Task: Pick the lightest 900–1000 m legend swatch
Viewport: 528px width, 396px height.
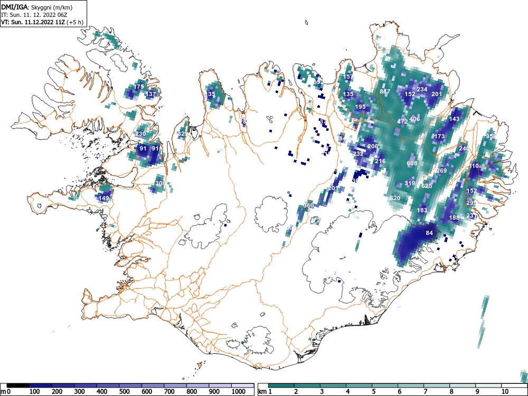Action: click(x=220, y=385)
